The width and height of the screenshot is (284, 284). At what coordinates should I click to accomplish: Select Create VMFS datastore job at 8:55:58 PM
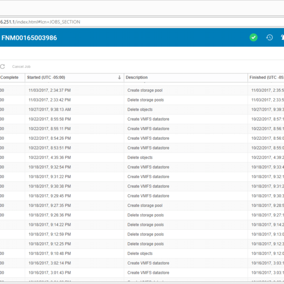point(142,119)
